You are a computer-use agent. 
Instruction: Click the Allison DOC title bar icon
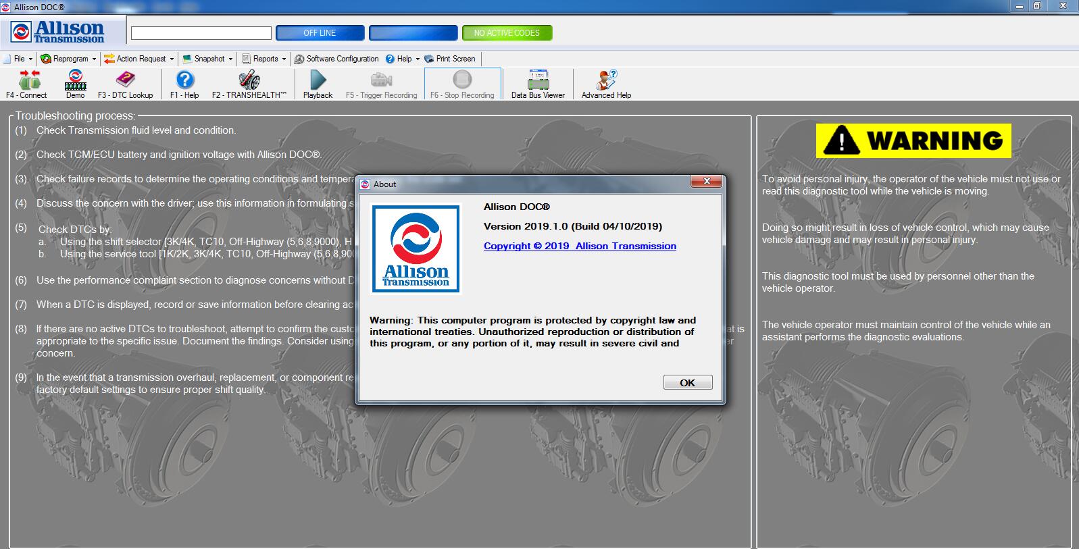click(6, 7)
